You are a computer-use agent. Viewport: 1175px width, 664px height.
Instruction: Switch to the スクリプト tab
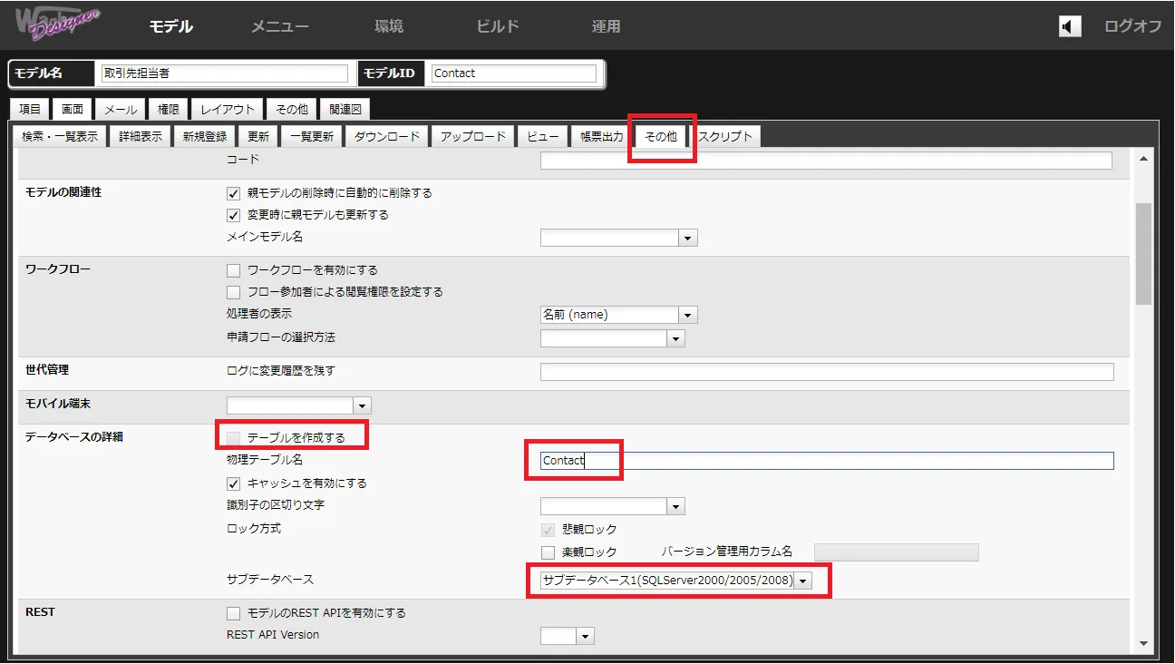pyautogui.click(x=725, y=137)
